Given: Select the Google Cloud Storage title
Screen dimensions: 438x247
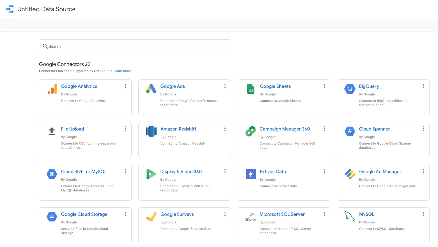Looking at the screenshot, I should (x=84, y=214).
